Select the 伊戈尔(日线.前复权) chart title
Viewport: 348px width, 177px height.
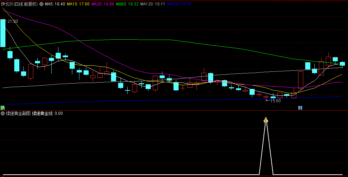[x=20, y=4]
